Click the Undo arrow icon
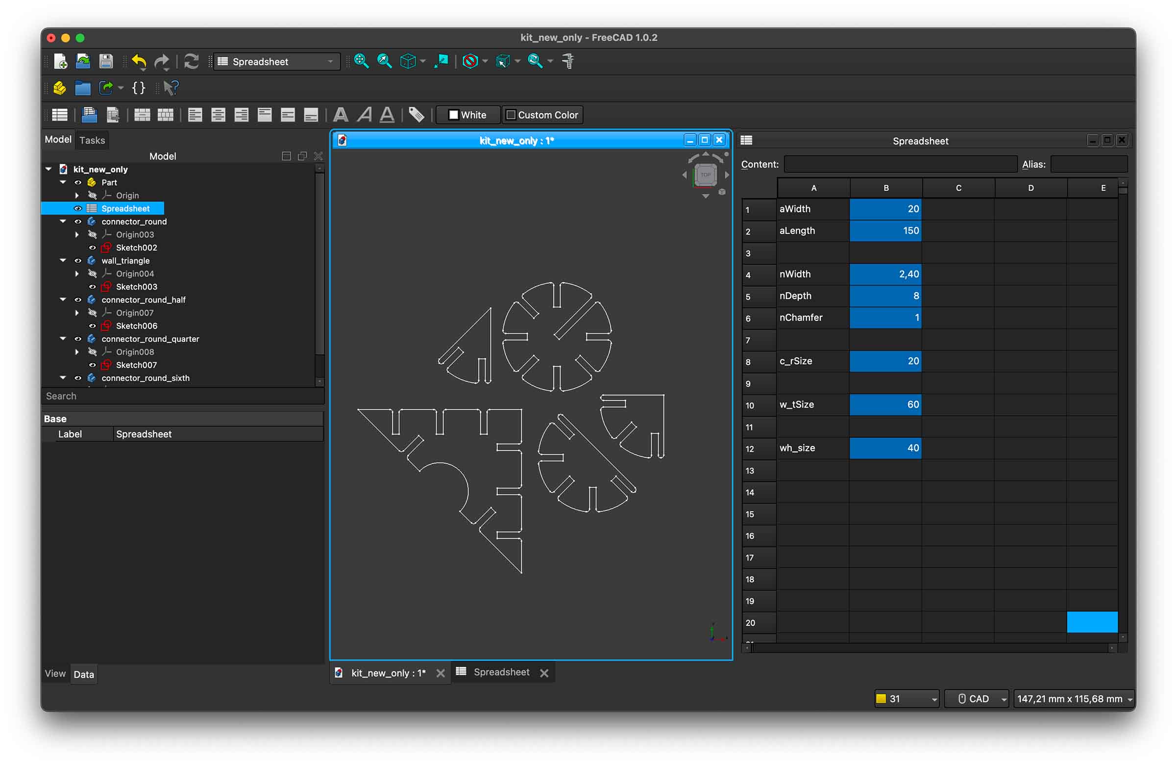The image size is (1176, 765). coord(139,61)
